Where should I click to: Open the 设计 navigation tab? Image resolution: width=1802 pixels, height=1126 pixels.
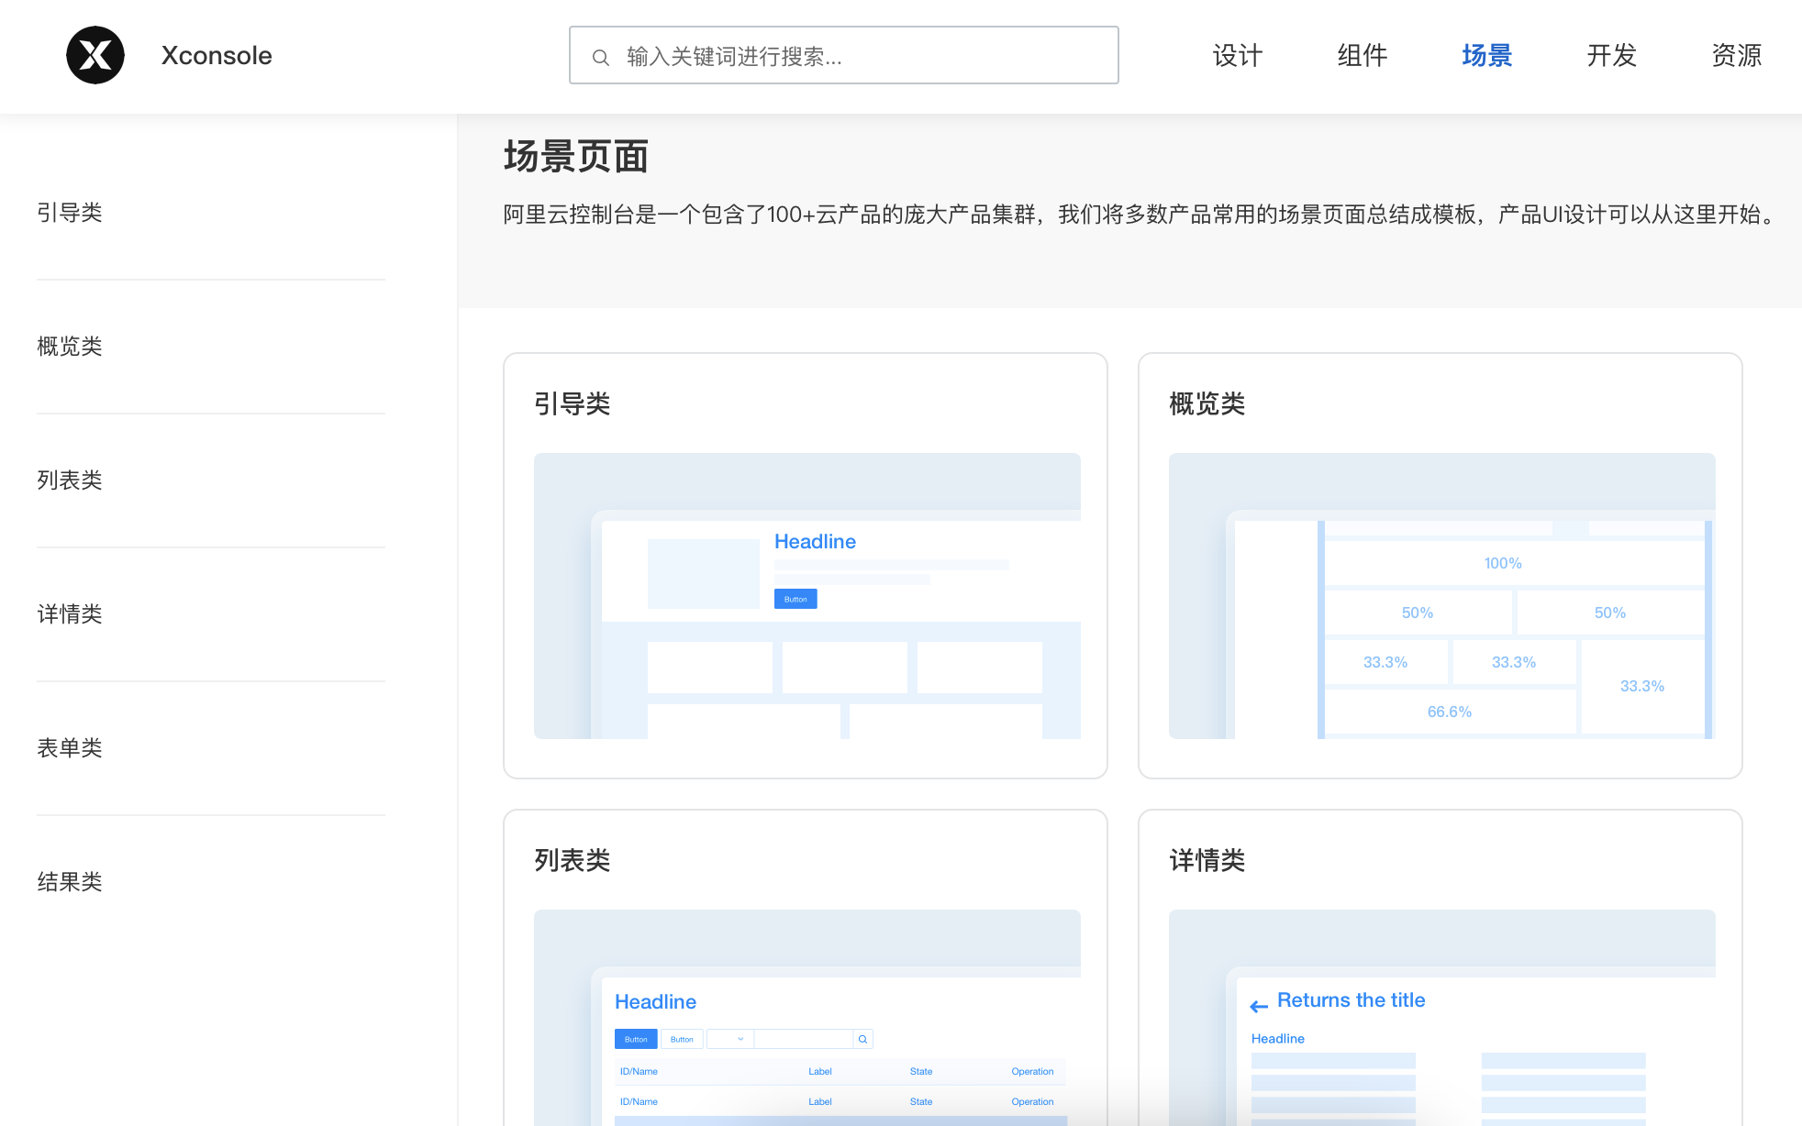coord(1237,56)
